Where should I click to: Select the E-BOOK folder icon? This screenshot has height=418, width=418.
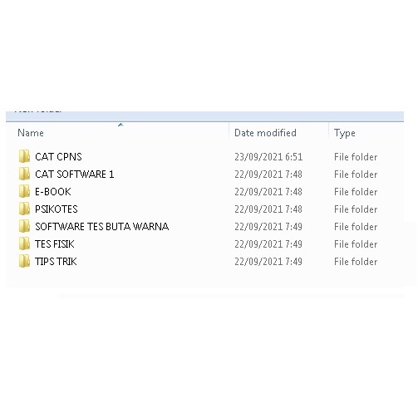24,191
